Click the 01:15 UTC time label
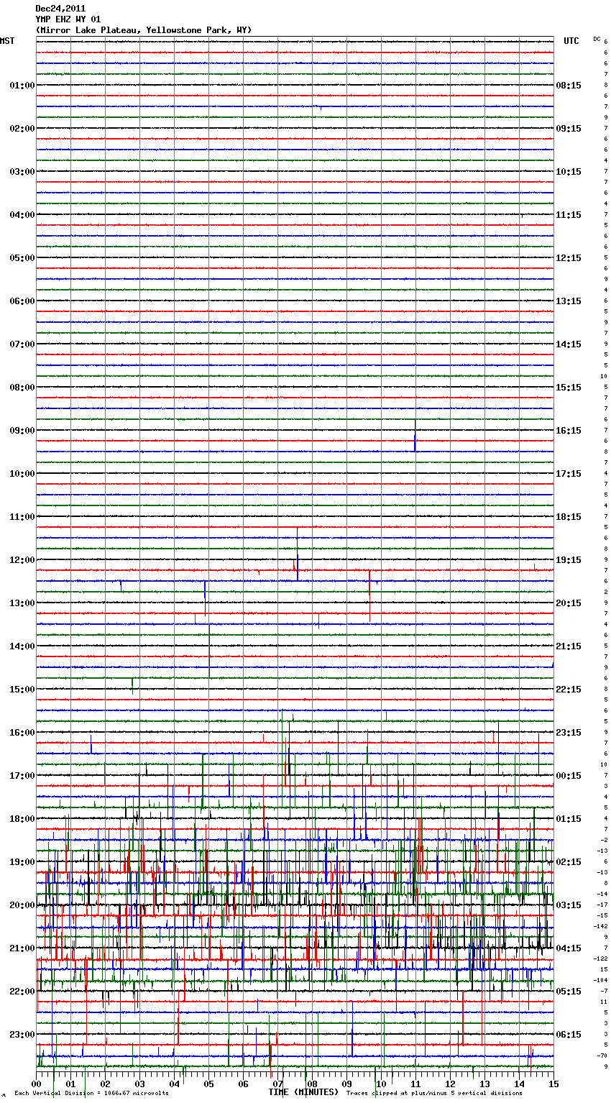Image resolution: width=611 pixels, height=1103 pixels. 569,819
